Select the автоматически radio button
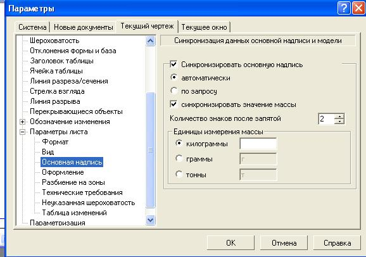Viewport: 366px width, 257px height. (x=174, y=77)
